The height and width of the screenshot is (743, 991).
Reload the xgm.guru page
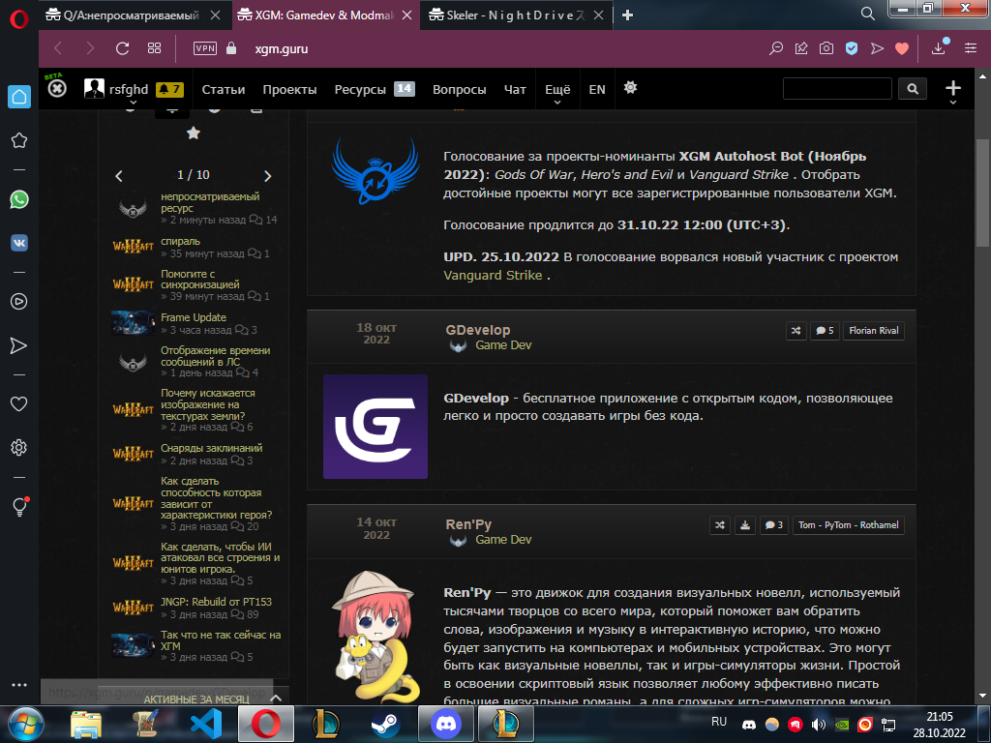[122, 48]
